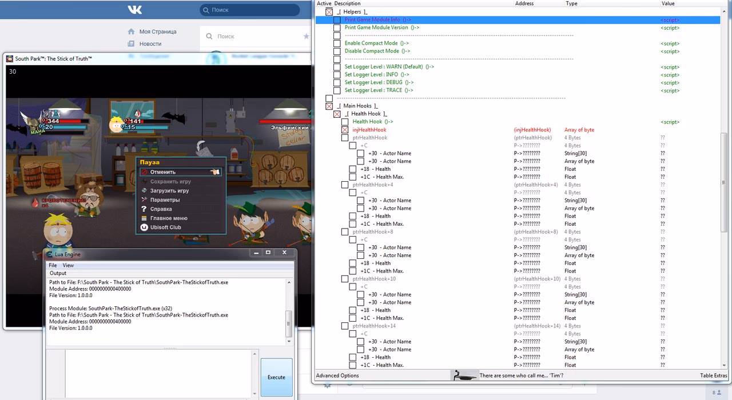Screen dimensions: 732x400
Task: Toggle the injHealthHook checkbox
Action: [x=345, y=130]
